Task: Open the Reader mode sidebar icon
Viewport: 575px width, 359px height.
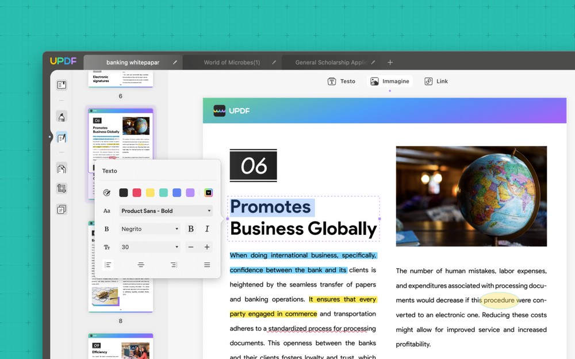Action: 62,85
